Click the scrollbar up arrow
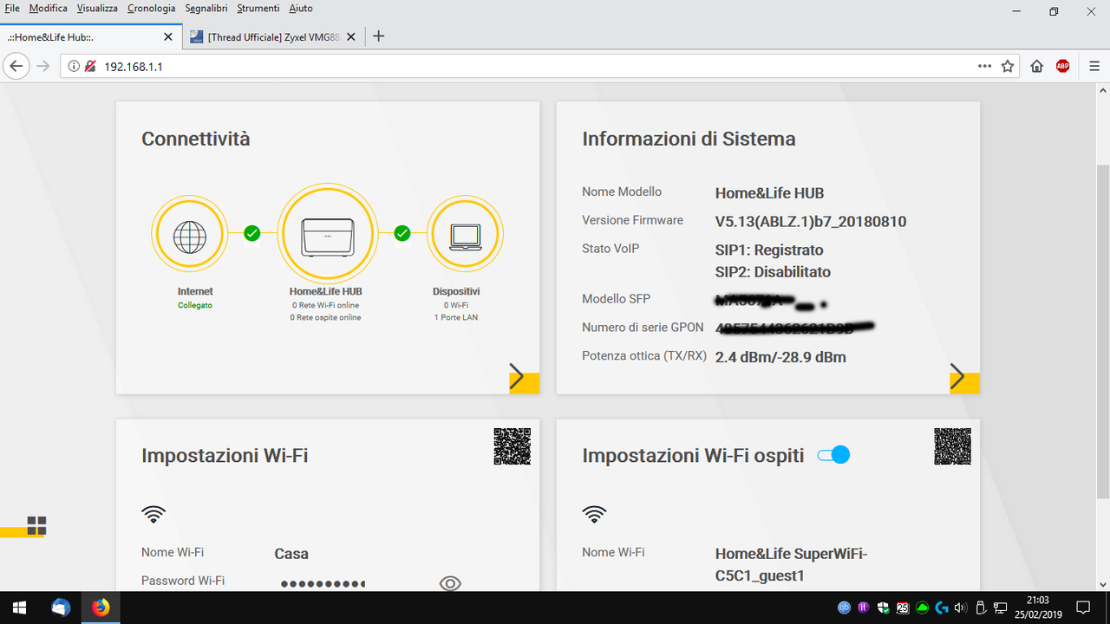 pyautogui.click(x=1103, y=90)
